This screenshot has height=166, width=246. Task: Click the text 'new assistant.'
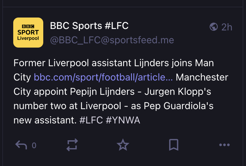point(45,120)
